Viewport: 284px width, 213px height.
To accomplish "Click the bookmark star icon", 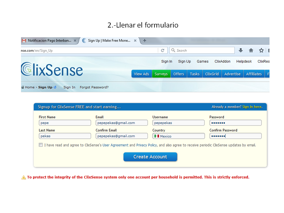I will click(261, 50).
